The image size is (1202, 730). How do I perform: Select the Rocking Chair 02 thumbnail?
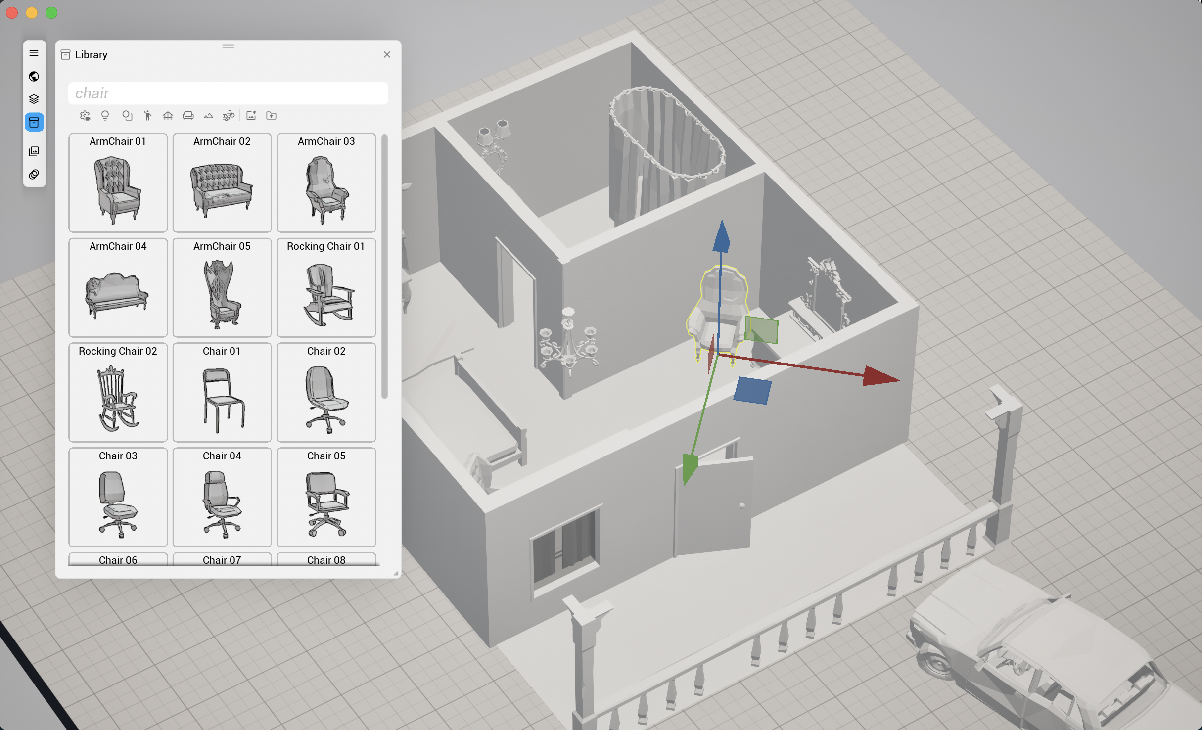coord(118,392)
